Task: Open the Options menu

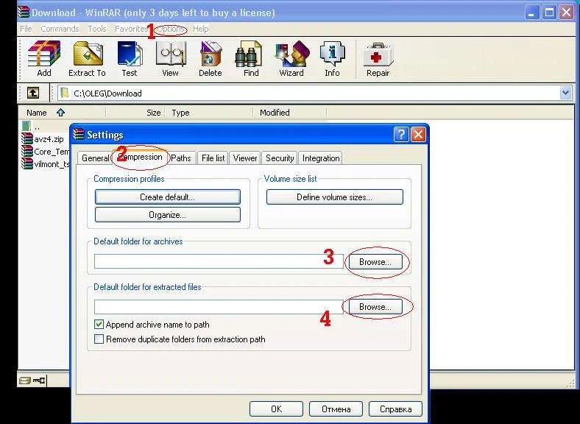Action: (x=171, y=29)
